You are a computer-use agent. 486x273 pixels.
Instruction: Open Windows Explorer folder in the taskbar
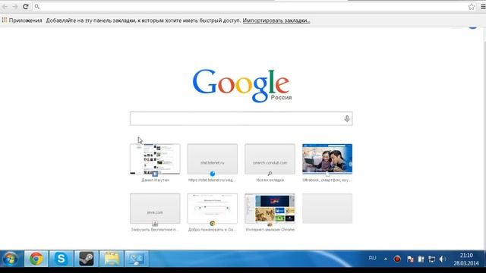pos(112,259)
